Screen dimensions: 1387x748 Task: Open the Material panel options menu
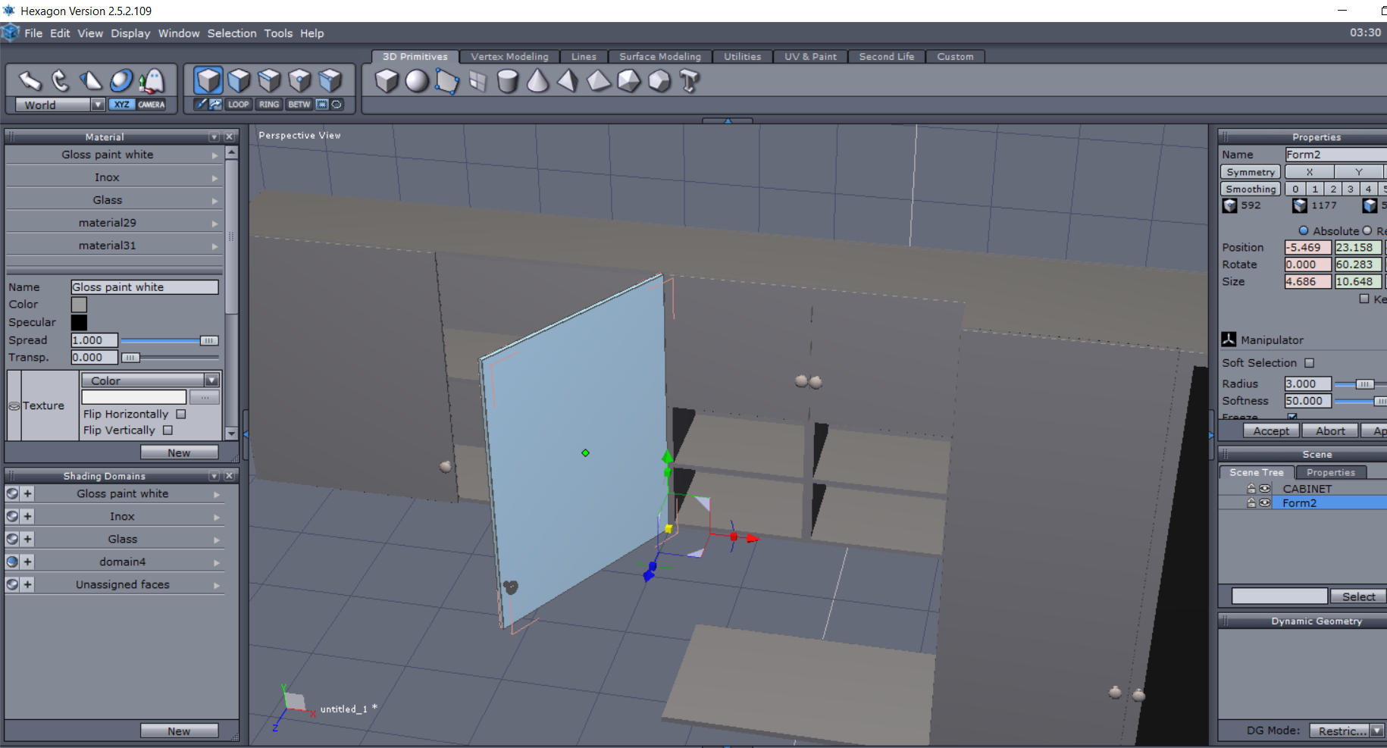pos(214,137)
